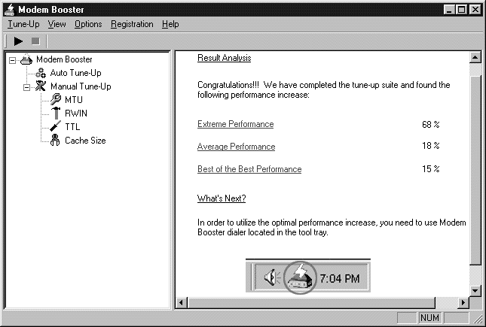The image size is (486, 327).
Task: Click the Manual Tune-Up tools icon
Action: (41, 86)
